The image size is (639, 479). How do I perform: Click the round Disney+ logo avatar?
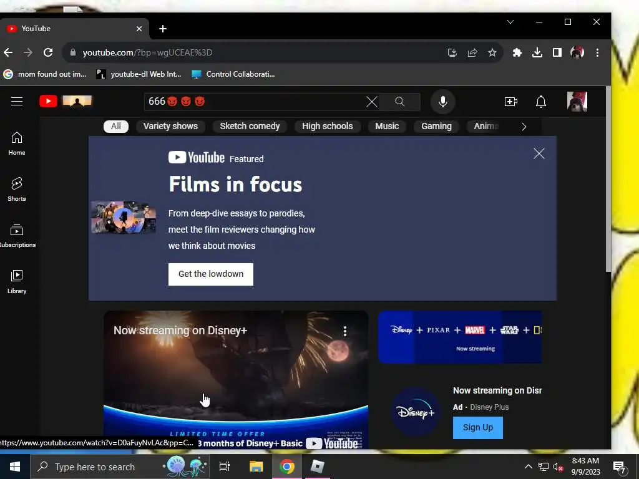pyautogui.click(x=416, y=412)
